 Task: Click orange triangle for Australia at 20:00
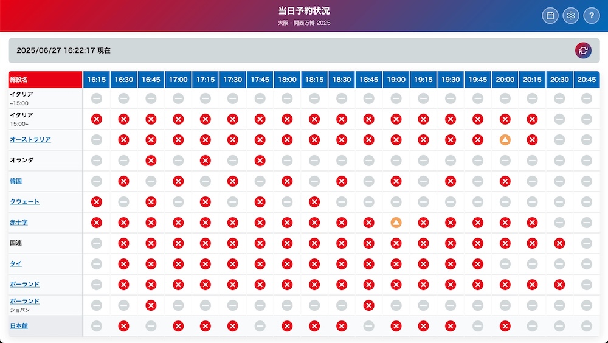point(505,140)
